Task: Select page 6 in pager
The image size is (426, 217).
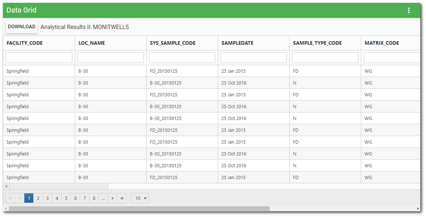Action: tap(75, 198)
